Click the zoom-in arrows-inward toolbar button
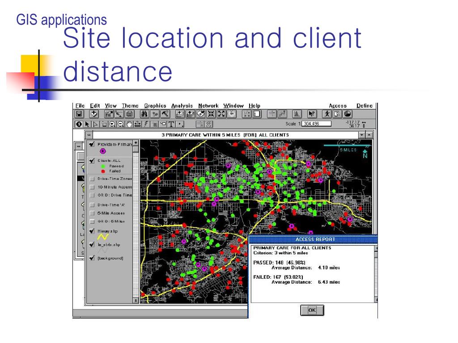 click(x=211, y=114)
